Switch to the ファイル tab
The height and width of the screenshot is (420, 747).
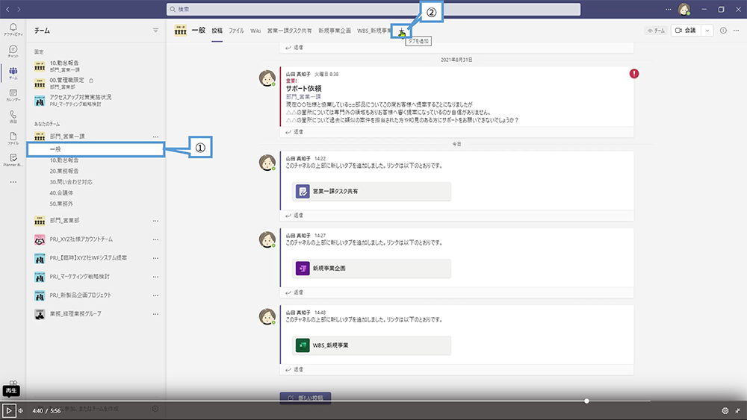(x=236, y=31)
